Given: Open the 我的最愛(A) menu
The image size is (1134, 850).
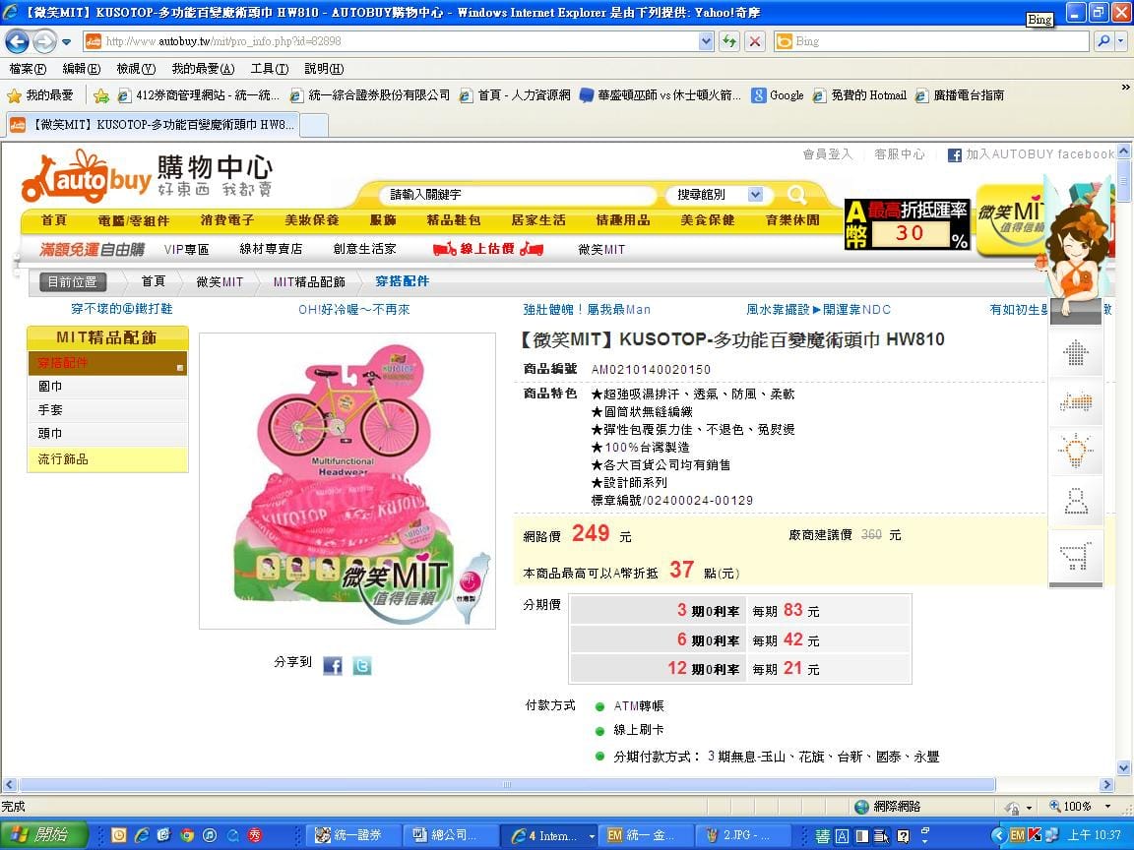Looking at the screenshot, I should click(x=203, y=69).
